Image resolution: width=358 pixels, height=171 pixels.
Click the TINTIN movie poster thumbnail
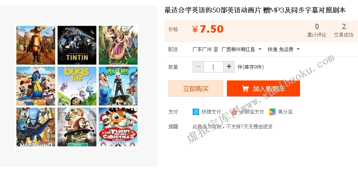click(77, 45)
